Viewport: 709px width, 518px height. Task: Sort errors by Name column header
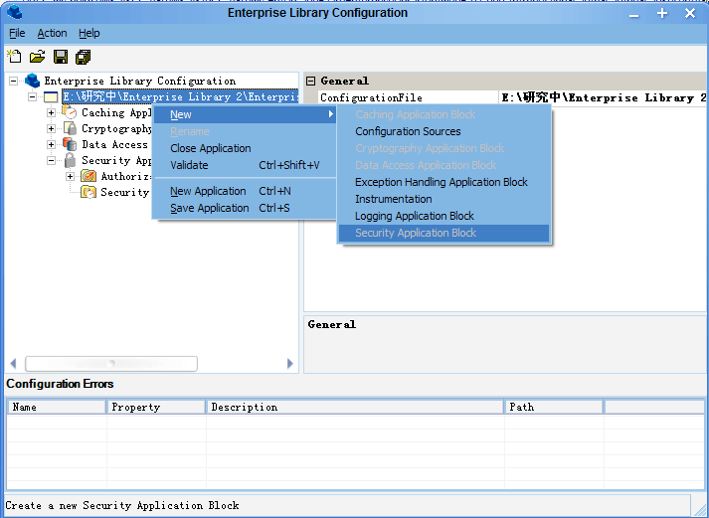[56, 407]
